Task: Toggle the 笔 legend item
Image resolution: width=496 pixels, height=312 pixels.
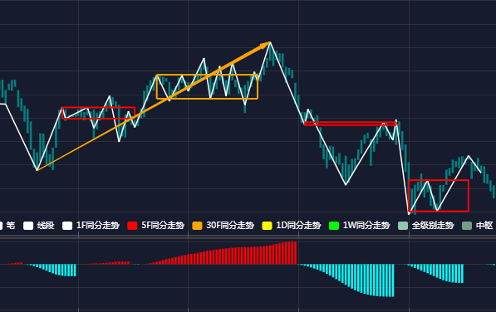Action: point(7,226)
